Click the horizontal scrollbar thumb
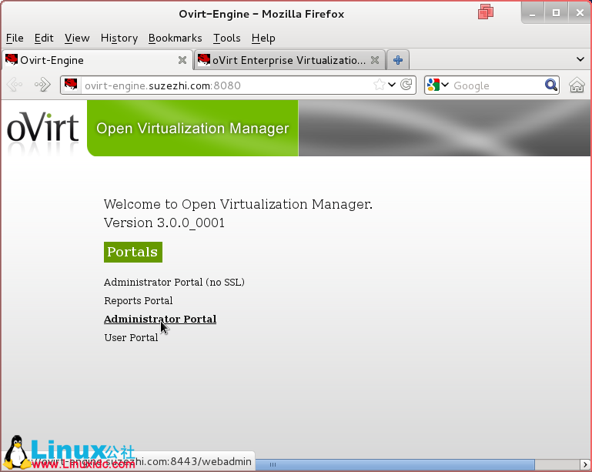This screenshot has height=472, width=592. pyautogui.click(x=395, y=464)
